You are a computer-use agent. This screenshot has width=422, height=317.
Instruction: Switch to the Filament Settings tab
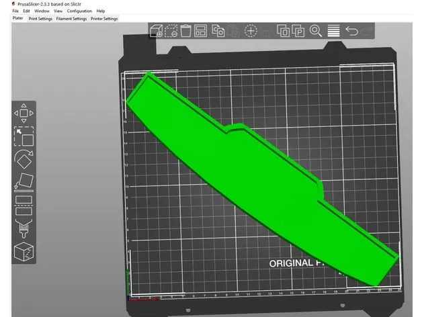click(x=71, y=19)
